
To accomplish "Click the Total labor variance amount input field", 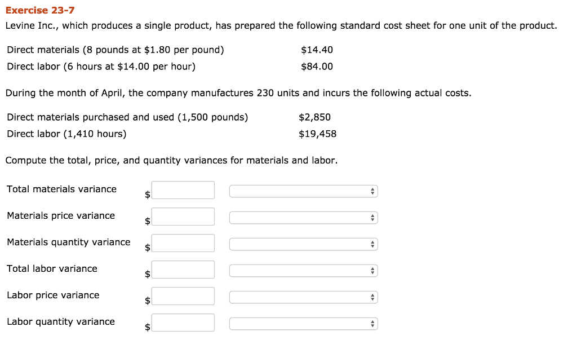I will [x=183, y=270].
